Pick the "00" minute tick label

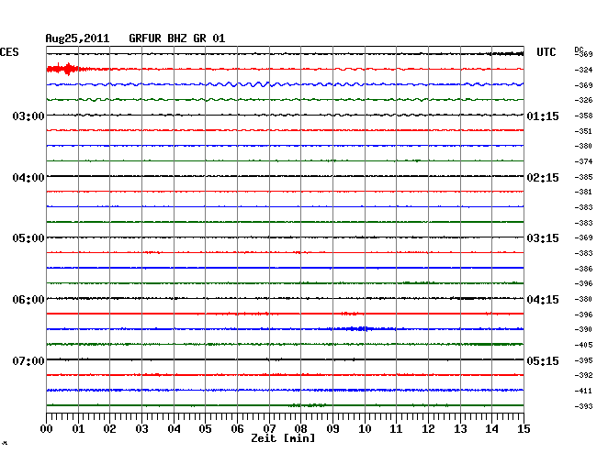[x=47, y=429]
